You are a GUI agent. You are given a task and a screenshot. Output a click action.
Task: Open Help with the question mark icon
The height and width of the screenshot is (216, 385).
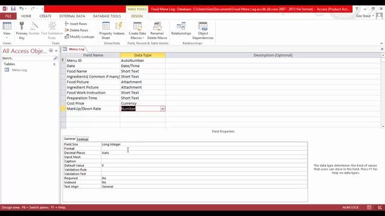tap(357, 9)
